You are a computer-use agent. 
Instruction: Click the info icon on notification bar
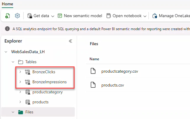[8, 29]
